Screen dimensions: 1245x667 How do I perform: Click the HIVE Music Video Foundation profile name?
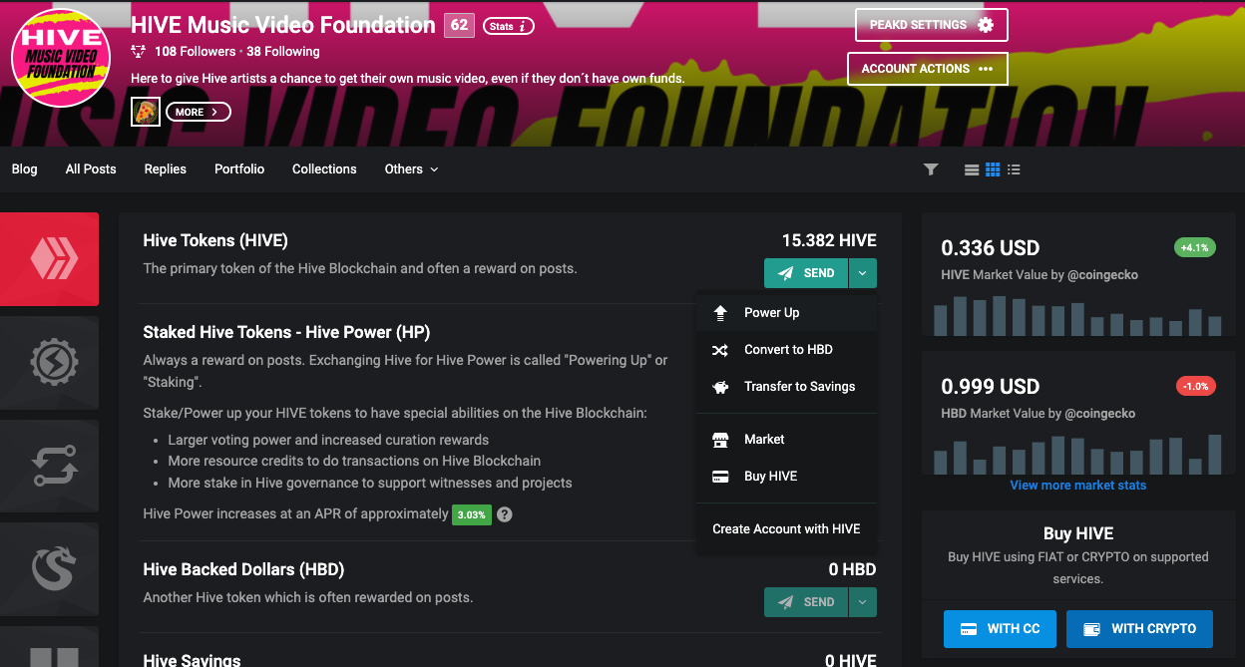(x=283, y=25)
